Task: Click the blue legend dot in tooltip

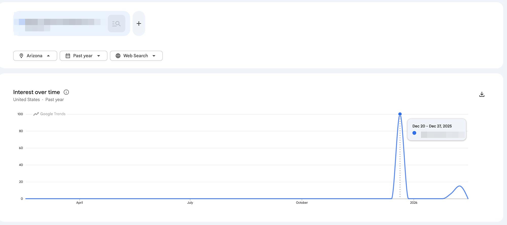Action: [x=414, y=133]
